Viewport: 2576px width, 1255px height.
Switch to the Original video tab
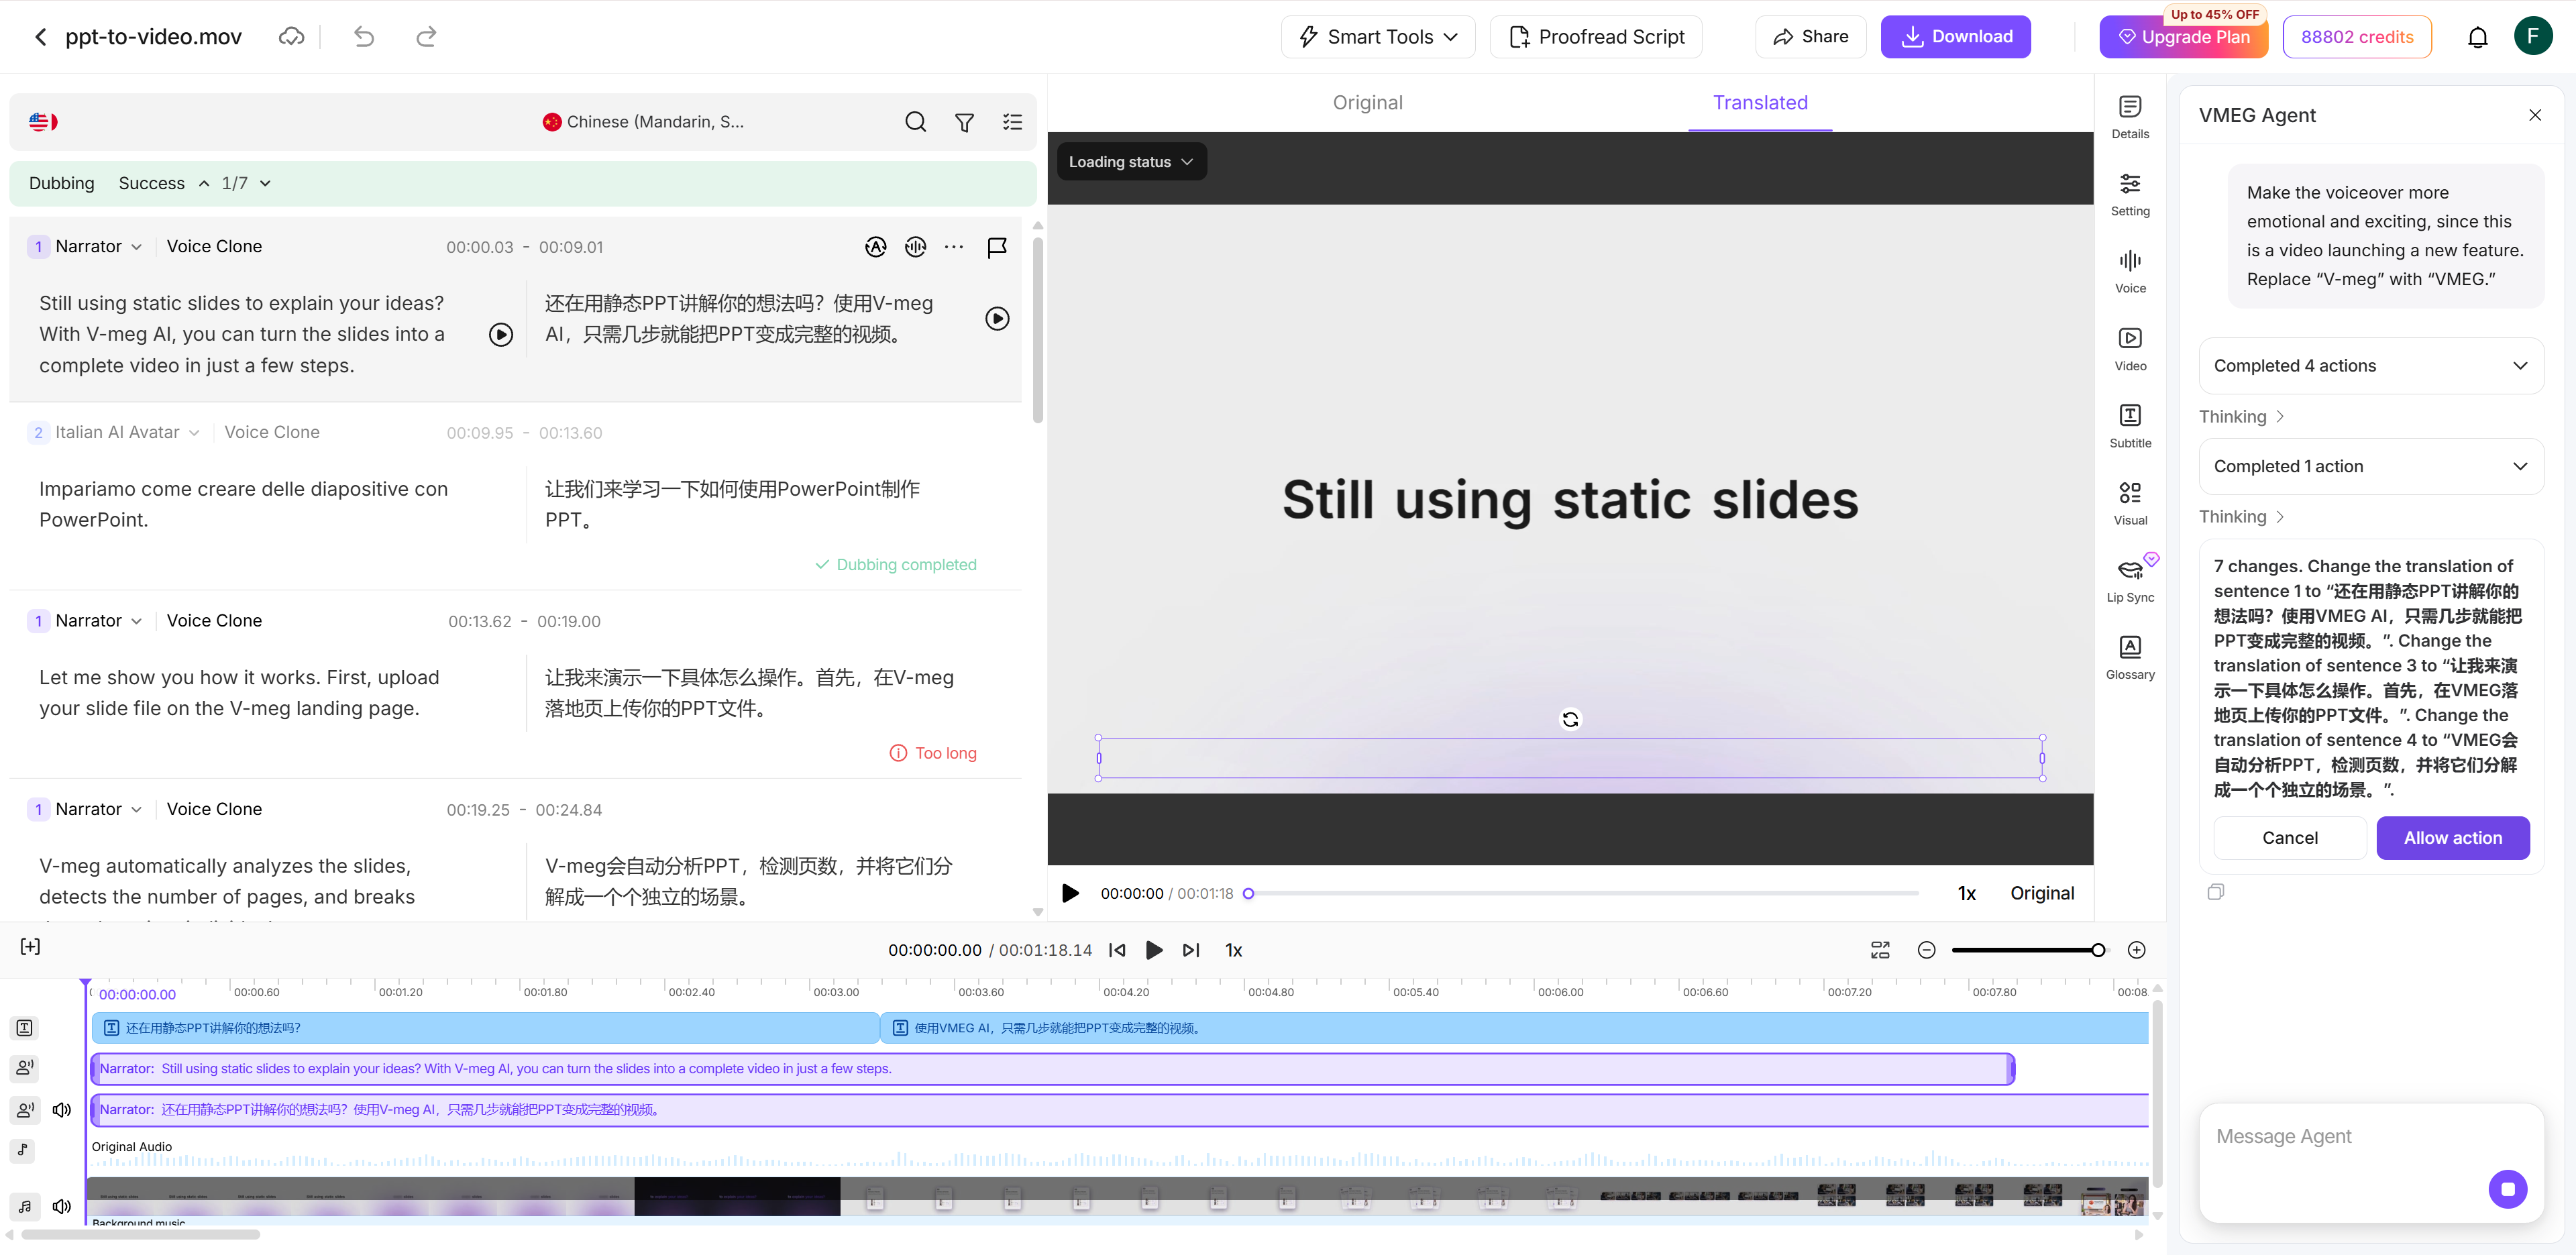[x=1367, y=102]
